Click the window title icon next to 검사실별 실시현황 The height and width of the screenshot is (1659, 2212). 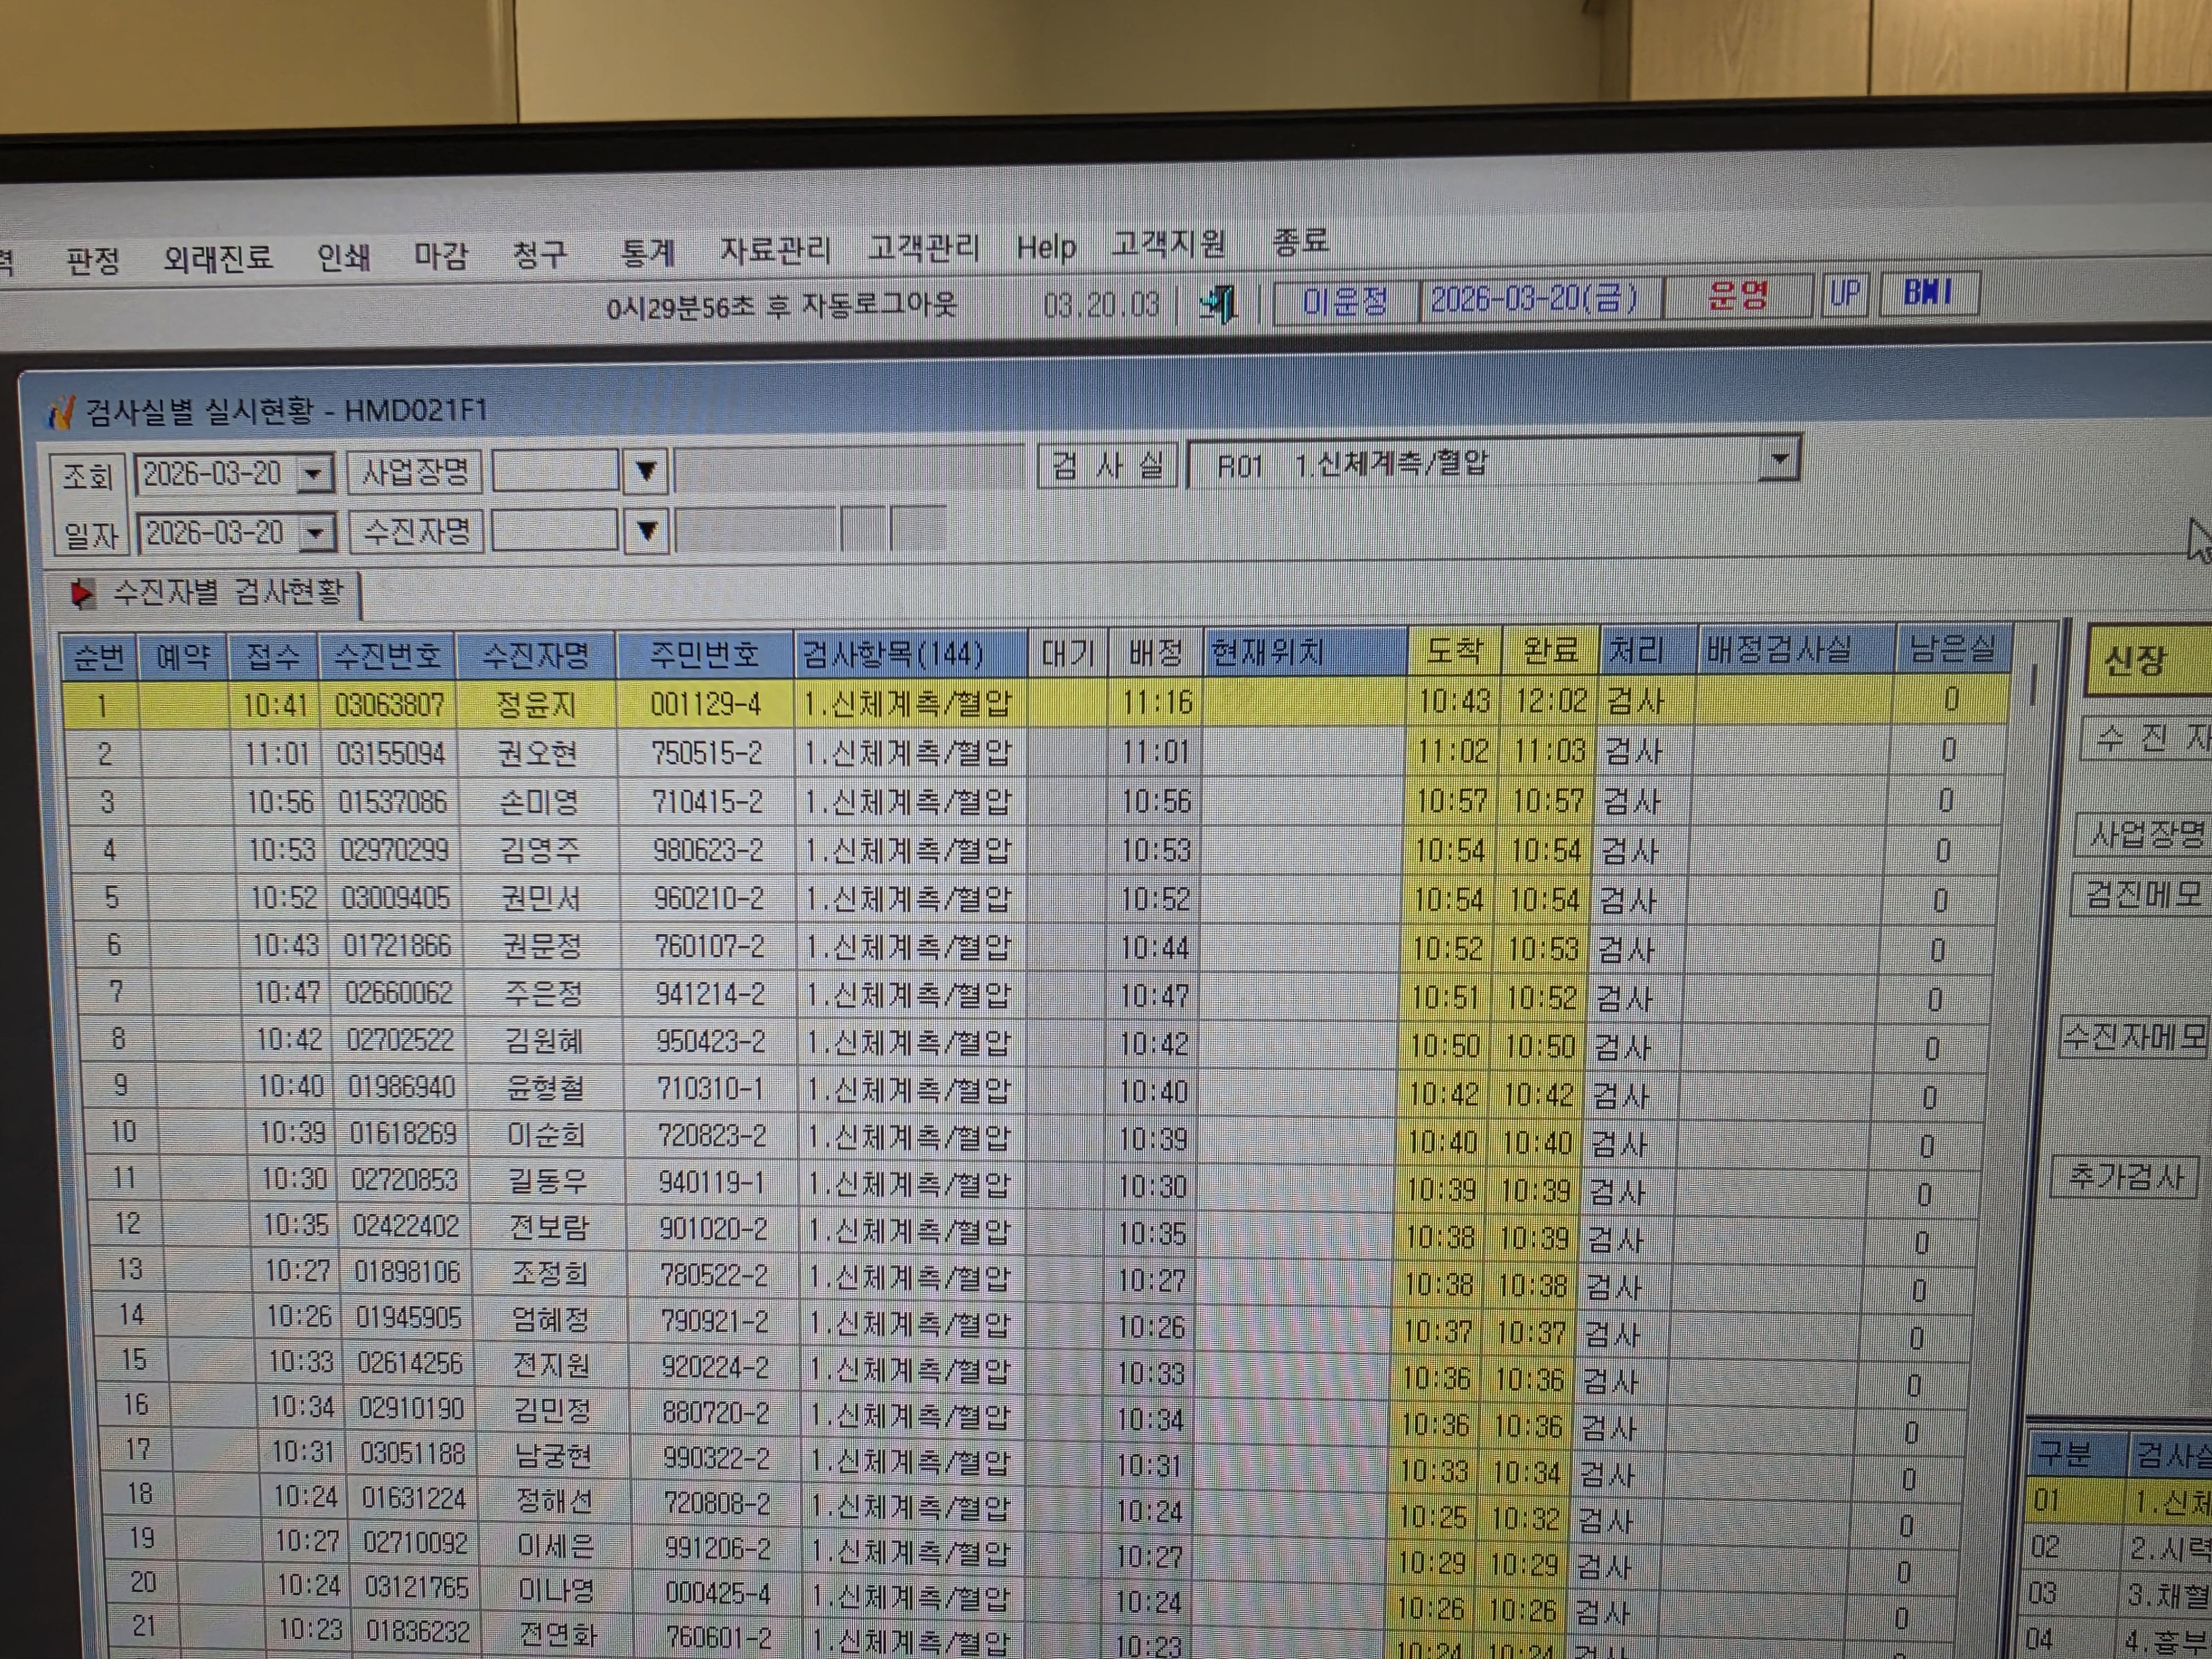62,411
